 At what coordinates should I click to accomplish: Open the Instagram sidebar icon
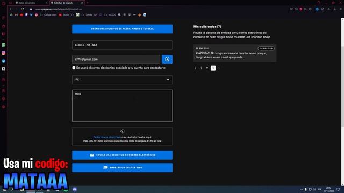(x=4, y=53)
